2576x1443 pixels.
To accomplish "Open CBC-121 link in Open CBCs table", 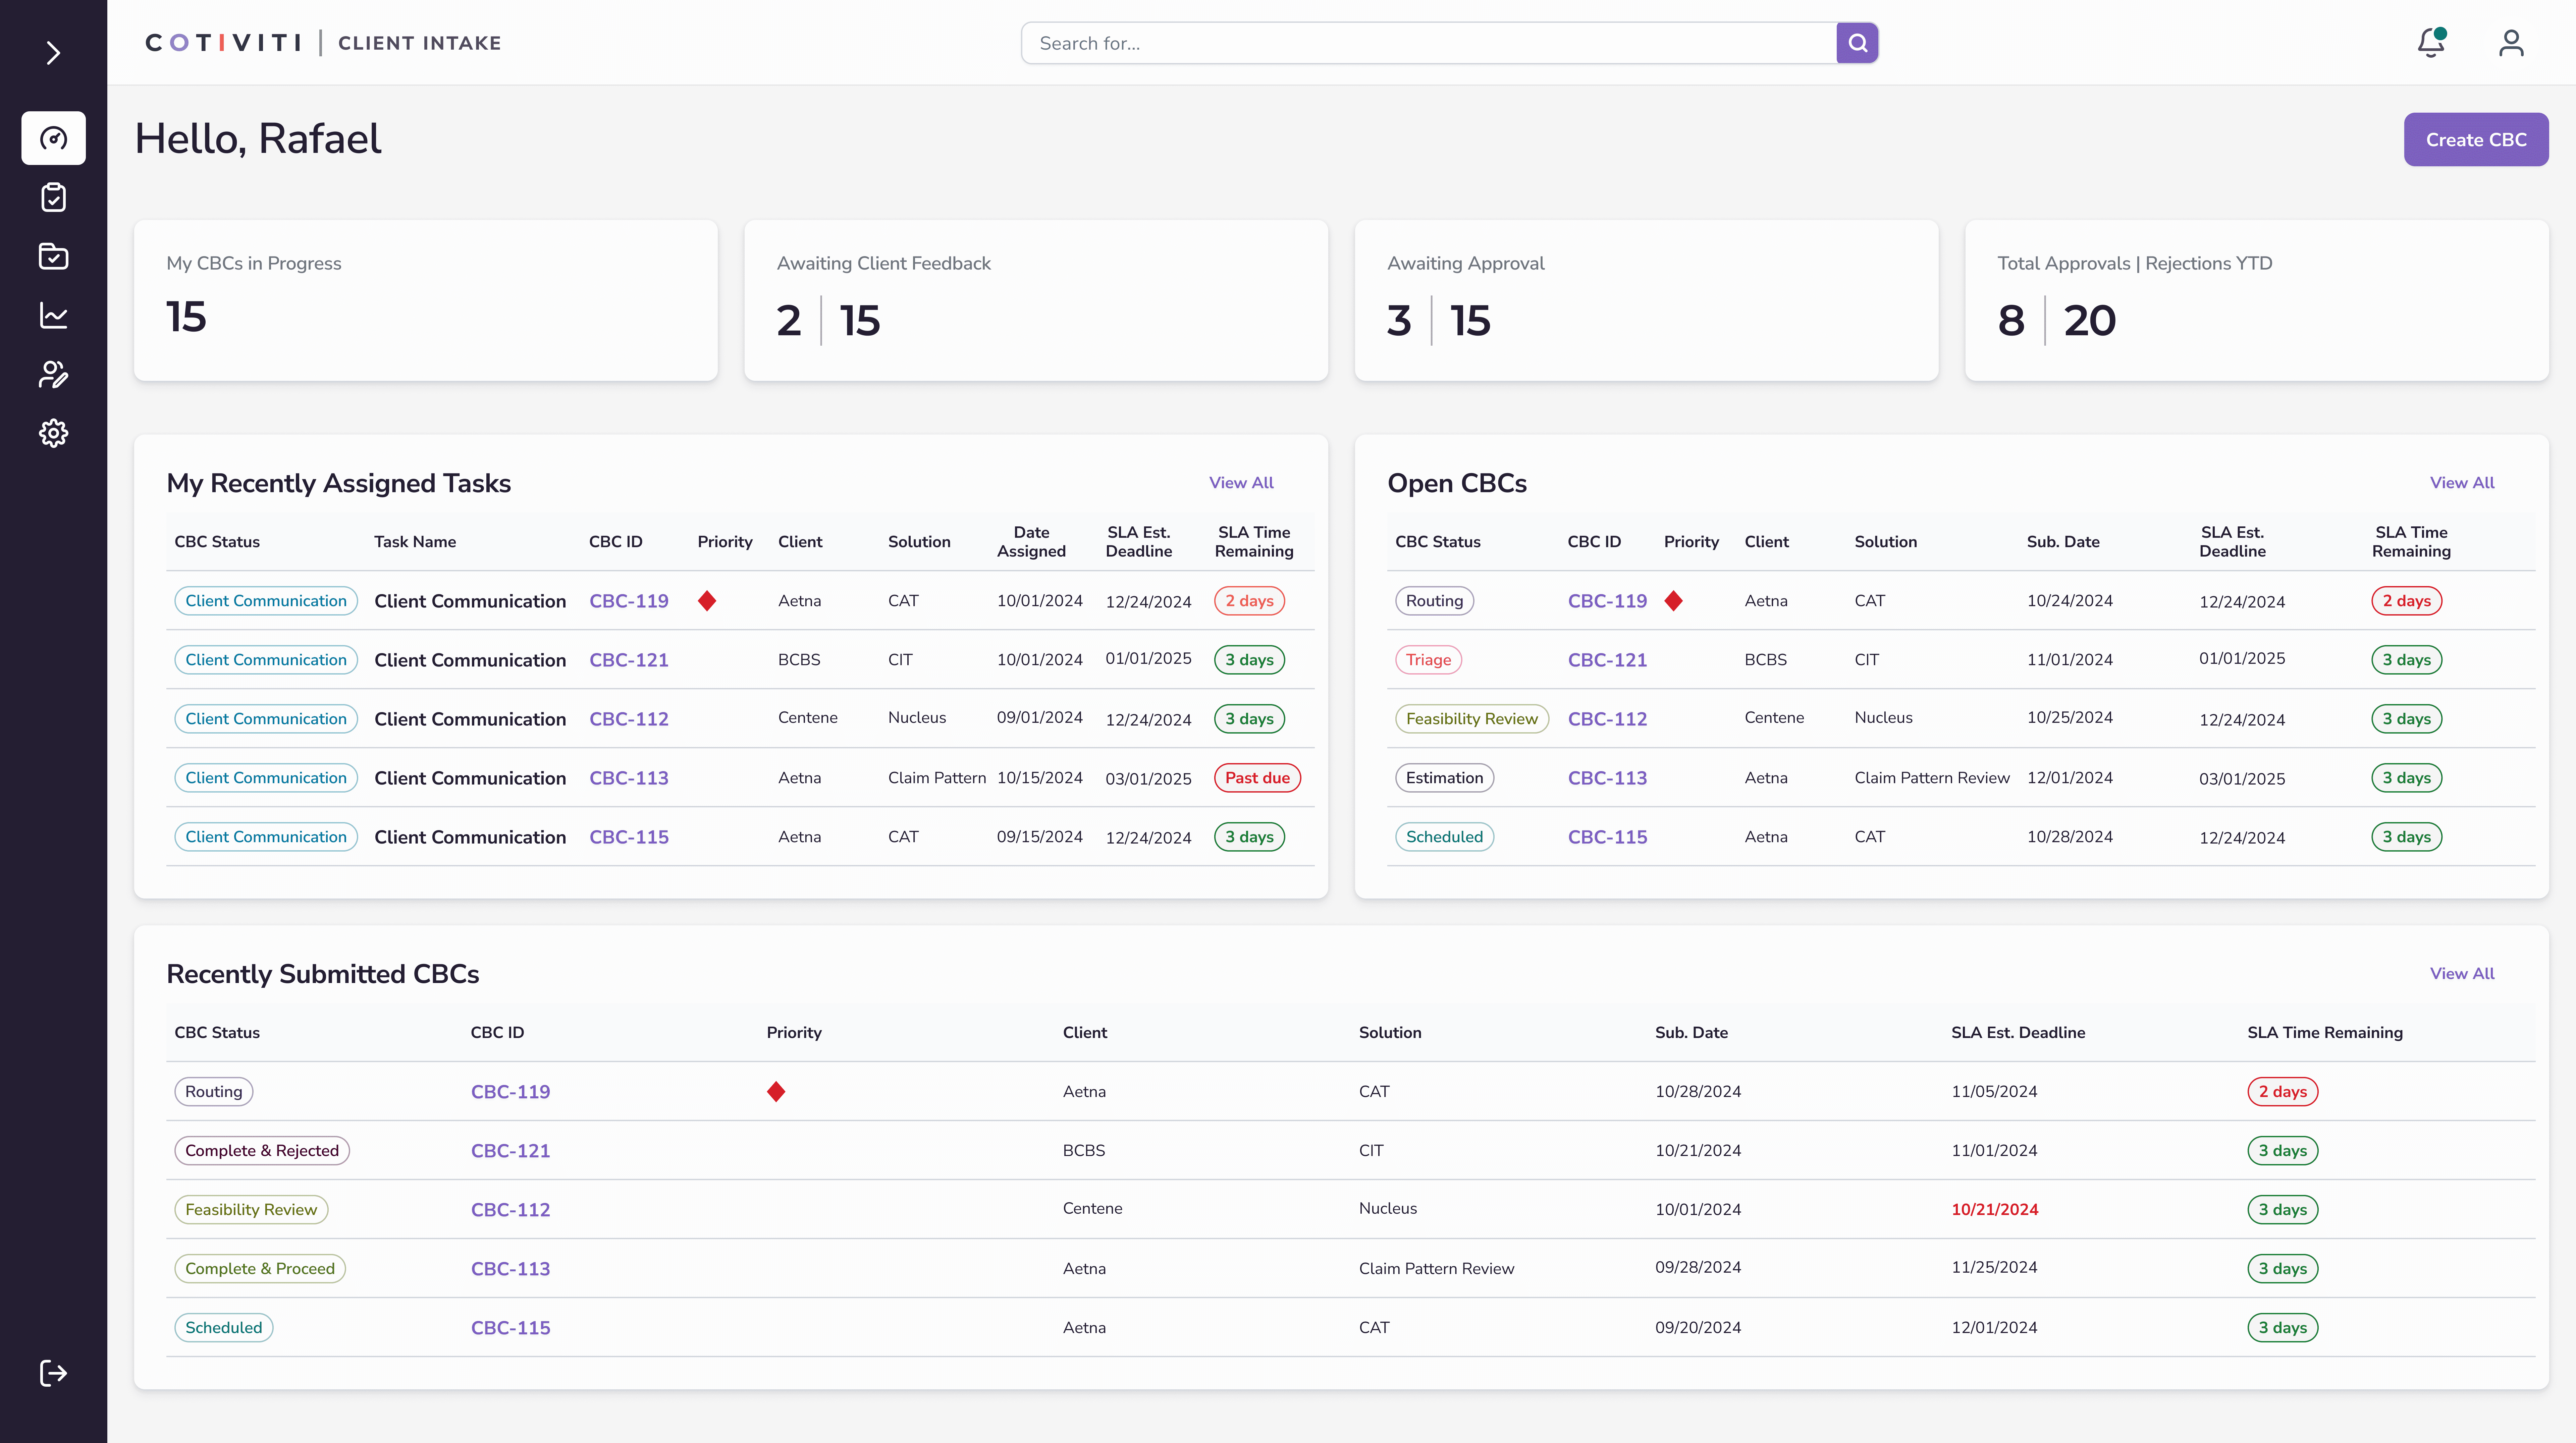I will (x=1607, y=659).
